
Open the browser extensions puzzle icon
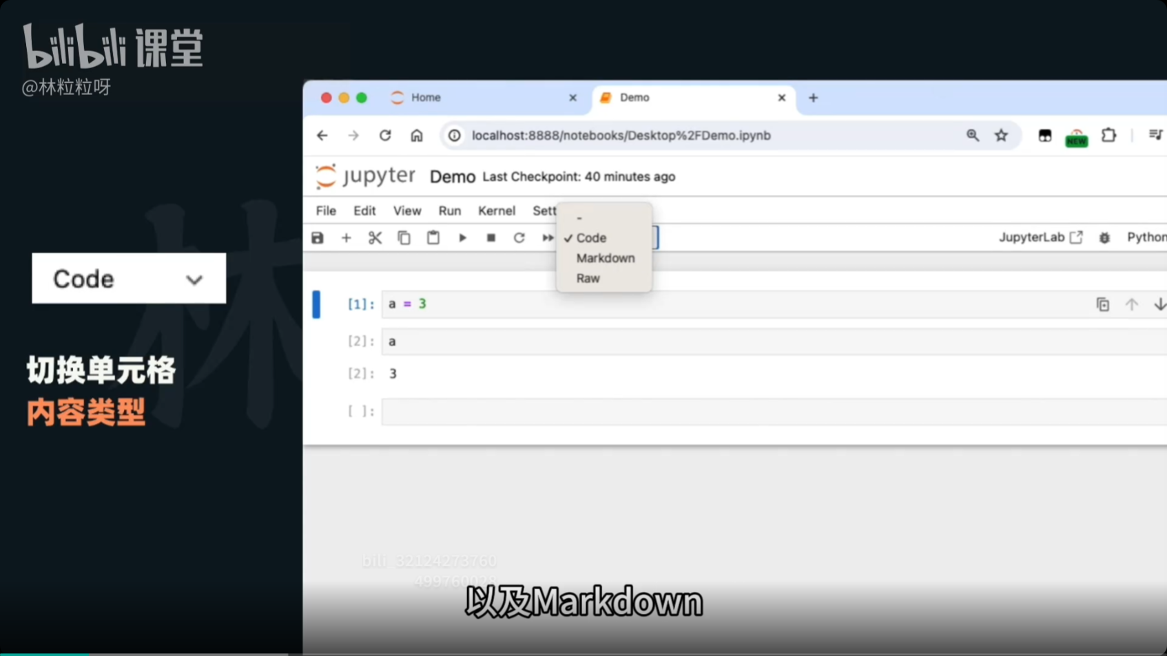[1108, 136]
